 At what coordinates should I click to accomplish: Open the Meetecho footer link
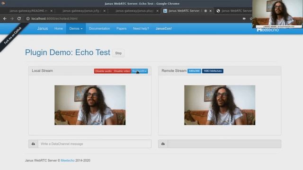(x=68, y=161)
